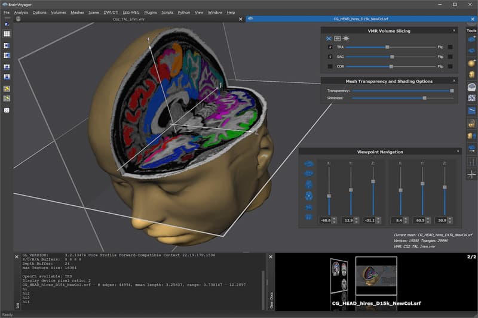This screenshot has width=478, height=318.
Task: Click the crossed-slices icon in VMR Volume Slicing
Action: (x=329, y=39)
